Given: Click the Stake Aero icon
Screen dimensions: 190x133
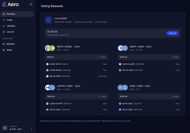Looking at the screenshot, I should point(4,50).
